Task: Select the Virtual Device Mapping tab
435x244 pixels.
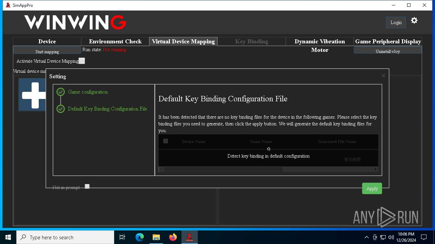Action: click(183, 41)
